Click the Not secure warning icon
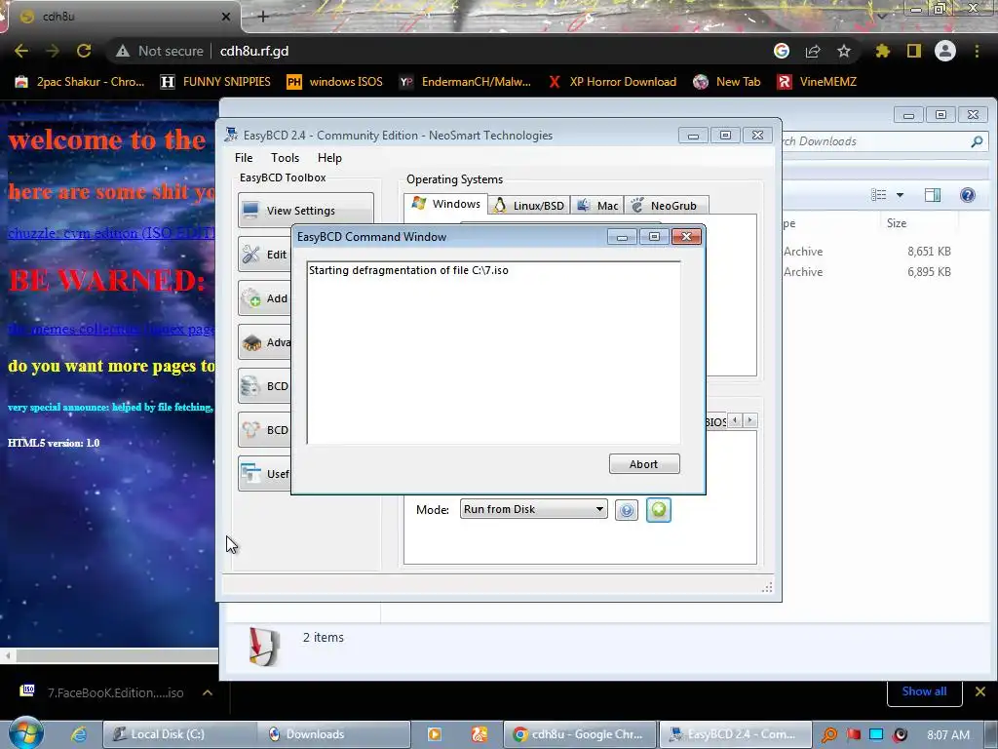 point(123,51)
